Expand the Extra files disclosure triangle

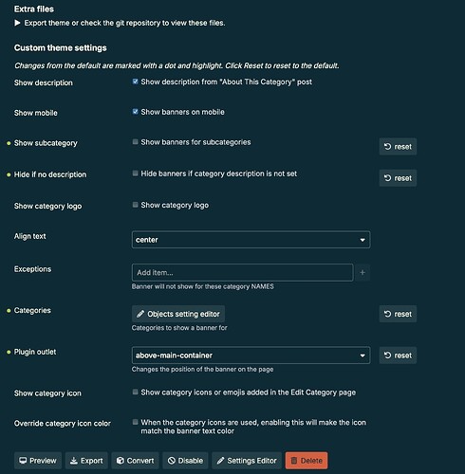[18, 23]
